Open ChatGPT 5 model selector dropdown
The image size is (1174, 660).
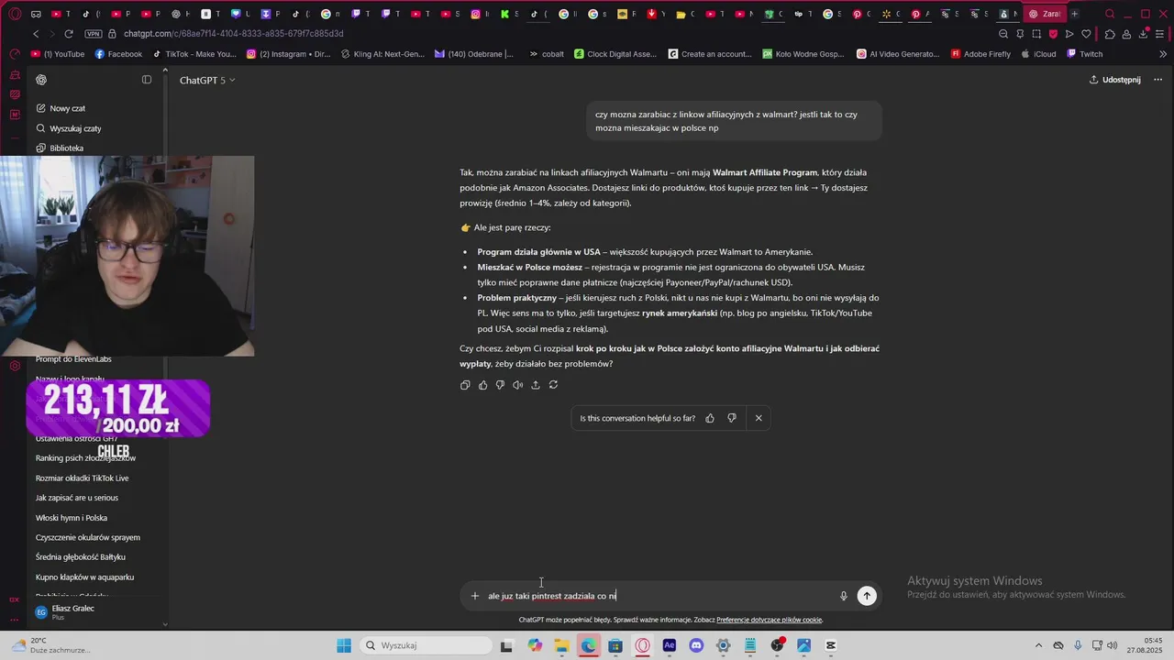(207, 81)
